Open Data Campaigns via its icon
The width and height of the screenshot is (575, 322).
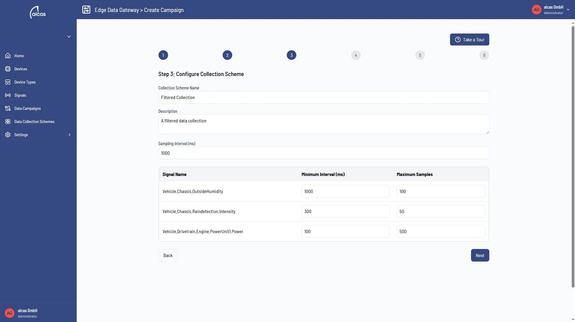click(8, 108)
